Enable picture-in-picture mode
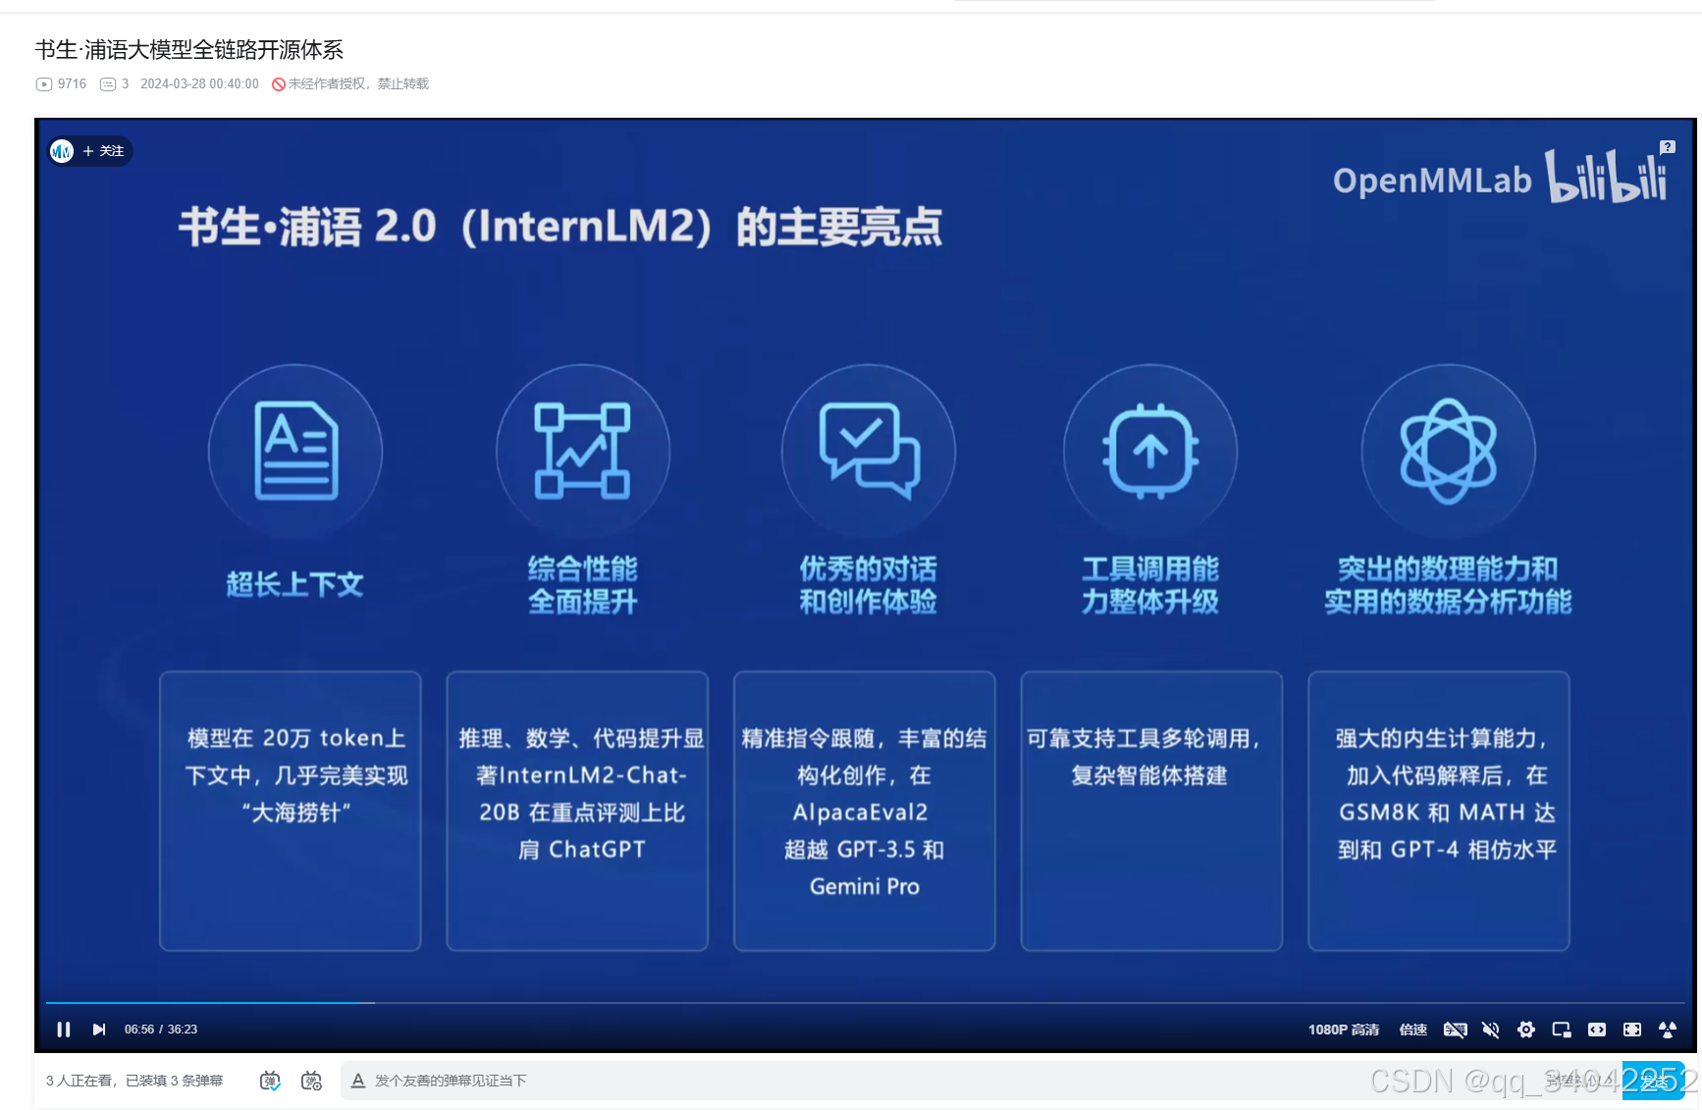 1562,1030
